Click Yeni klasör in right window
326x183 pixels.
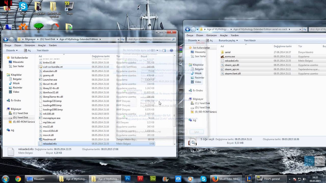(x=250, y=40)
